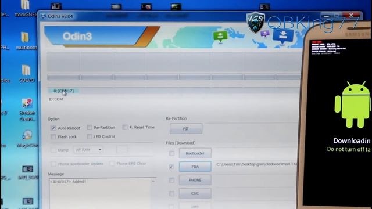Click inside the Message log box

(102, 193)
